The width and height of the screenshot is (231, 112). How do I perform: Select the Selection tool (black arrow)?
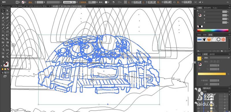pyautogui.click(x=3, y=10)
